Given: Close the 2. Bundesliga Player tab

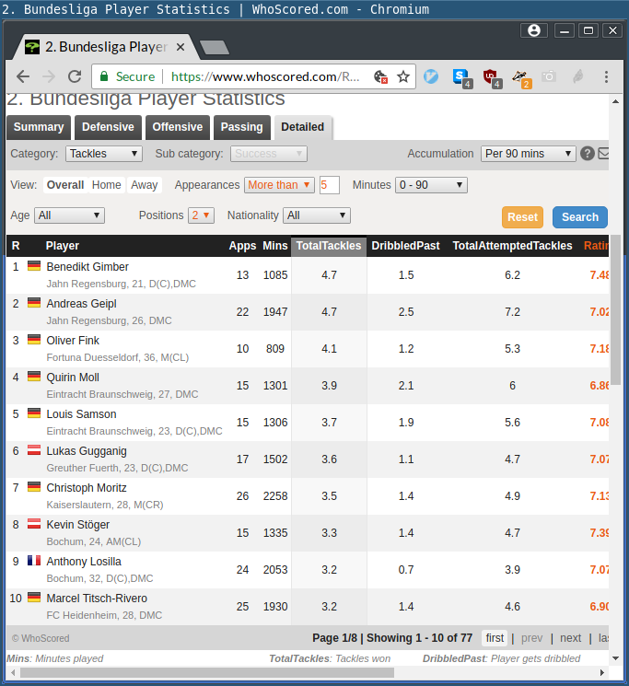Looking at the screenshot, I should (181, 47).
